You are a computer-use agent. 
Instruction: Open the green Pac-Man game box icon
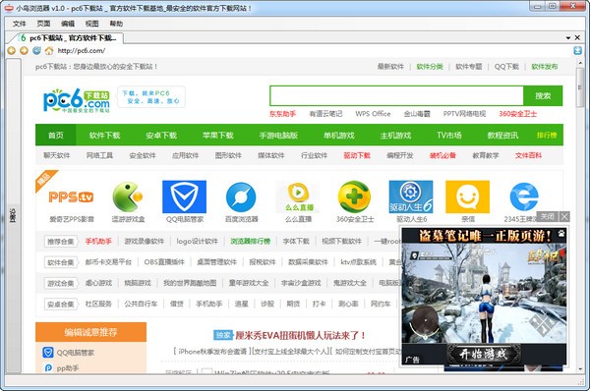click(128, 196)
